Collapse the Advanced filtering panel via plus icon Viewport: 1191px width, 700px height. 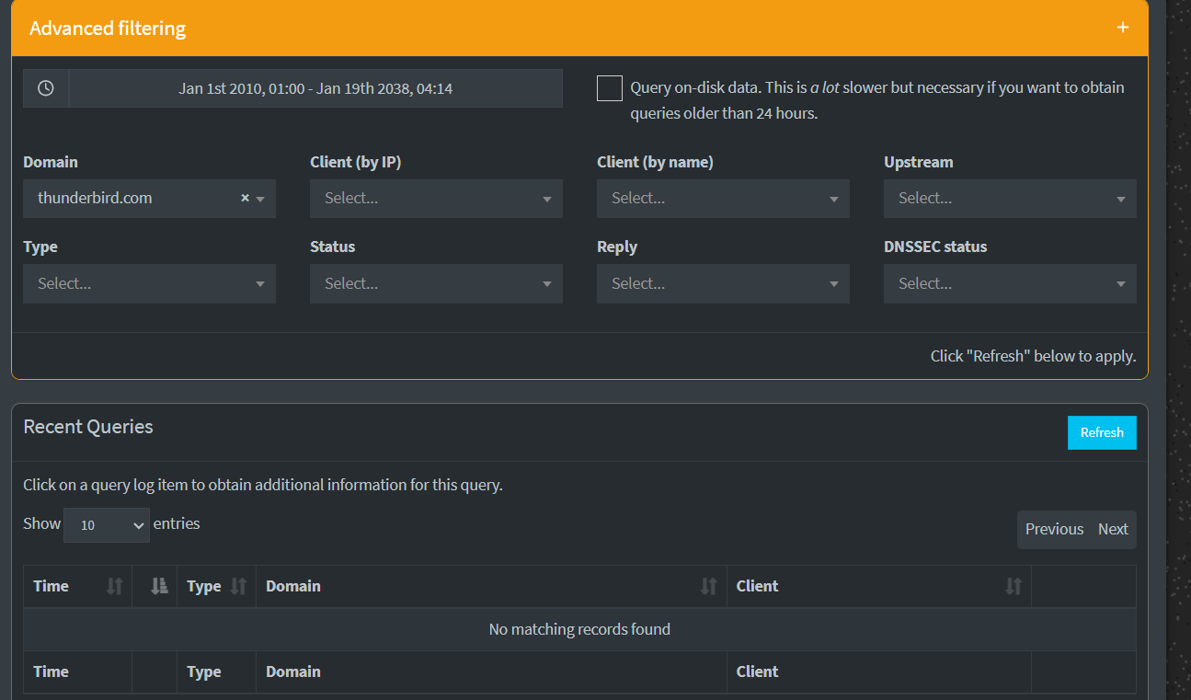[x=1123, y=27]
